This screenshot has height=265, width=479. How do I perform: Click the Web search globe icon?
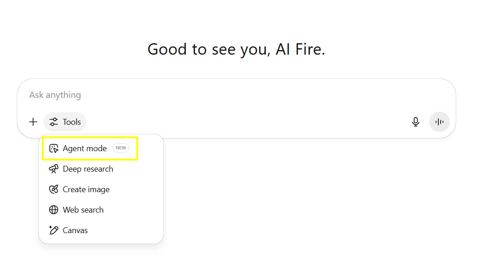(54, 210)
